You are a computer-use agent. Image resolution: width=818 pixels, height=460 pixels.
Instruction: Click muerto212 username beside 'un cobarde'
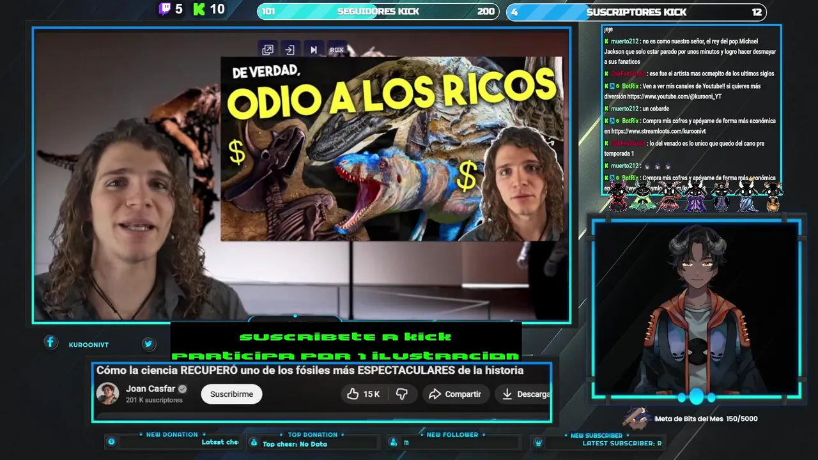[x=625, y=109]
